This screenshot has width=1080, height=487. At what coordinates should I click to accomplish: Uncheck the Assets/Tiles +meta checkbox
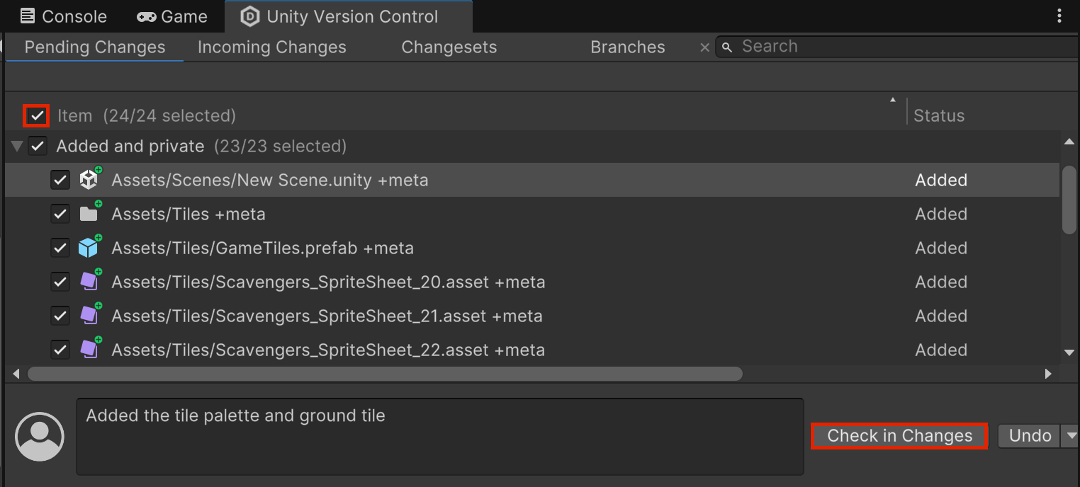coord(60,214)
